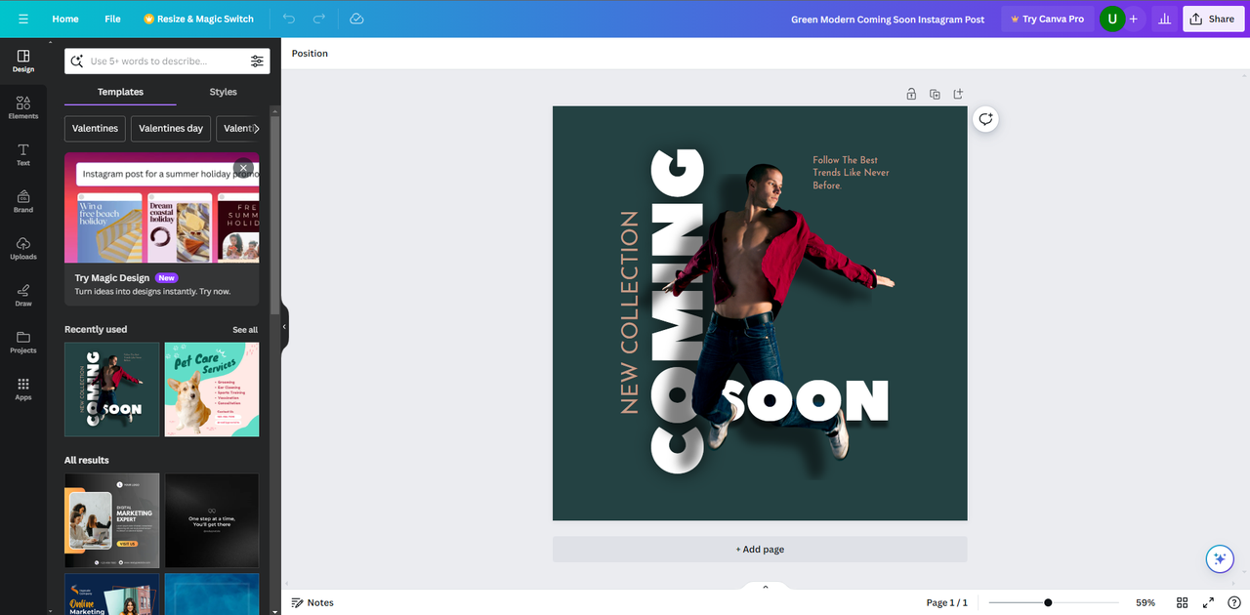
Task: Add collaborator with plus icon
Action: click(1134, 19)
